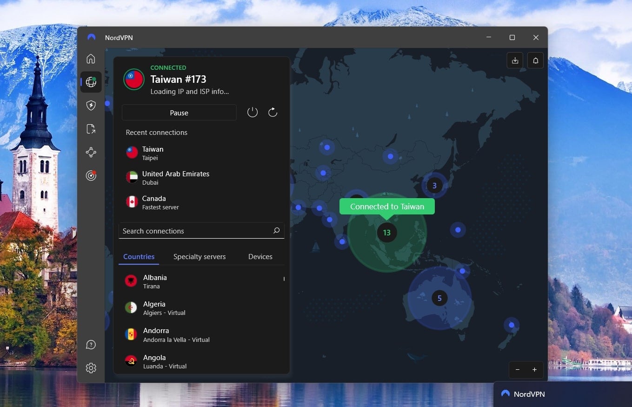
Task: Open the Devices tab
Action: (x=260, y=256)
